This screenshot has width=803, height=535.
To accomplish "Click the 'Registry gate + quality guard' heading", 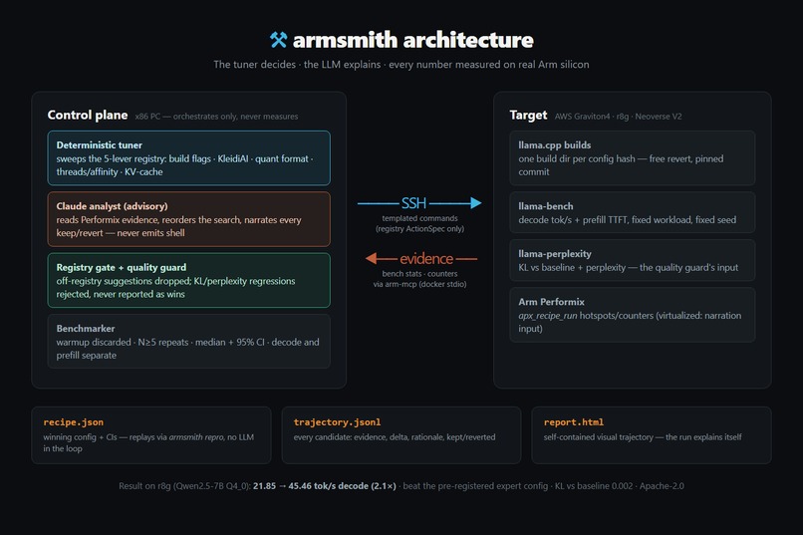I will tap(122, 267).
